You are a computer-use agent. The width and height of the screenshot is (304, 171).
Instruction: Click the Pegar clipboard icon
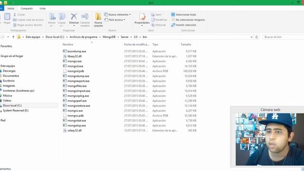[7, 17]
